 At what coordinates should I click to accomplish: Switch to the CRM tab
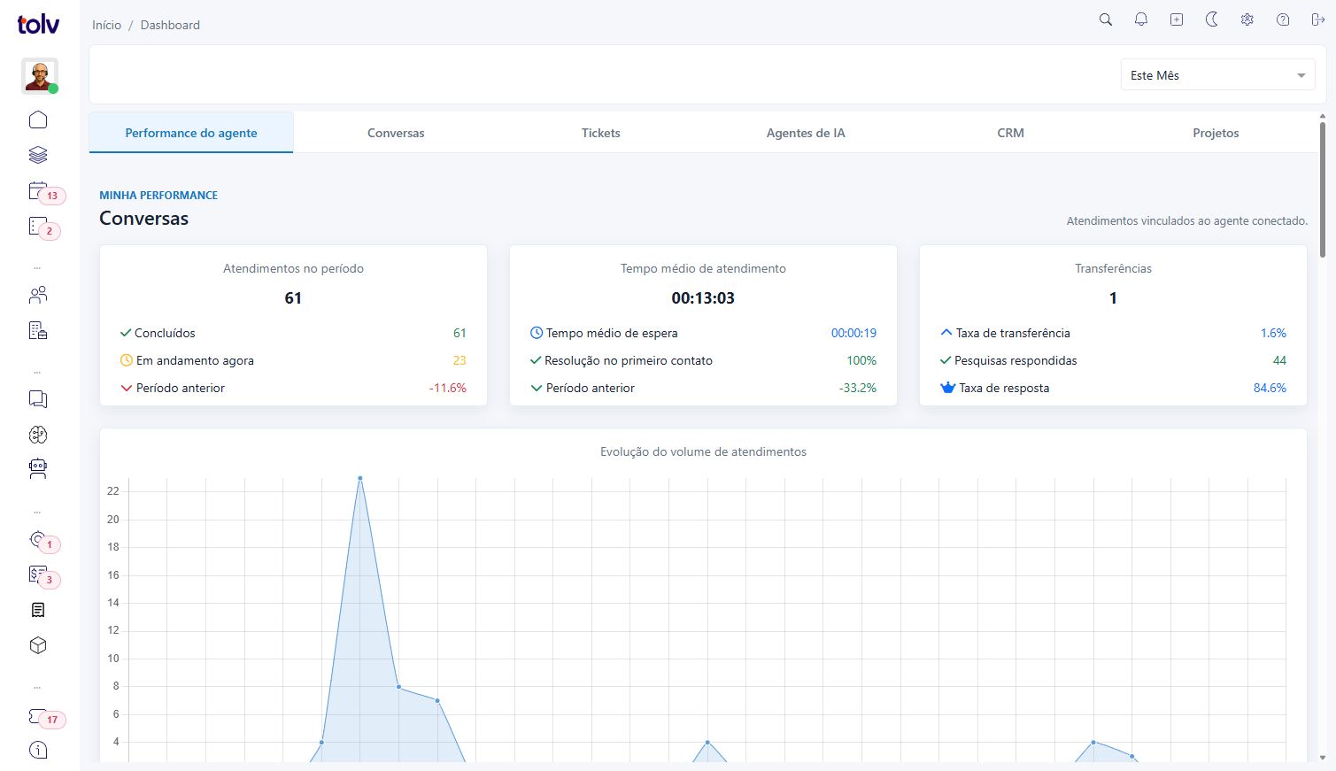[x=1010, y=133]
